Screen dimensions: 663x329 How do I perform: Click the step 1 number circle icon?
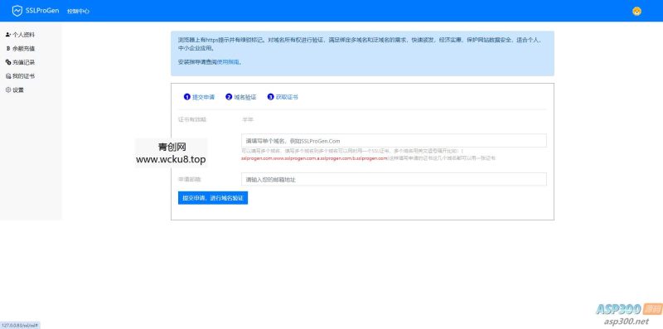pos(187,97)
